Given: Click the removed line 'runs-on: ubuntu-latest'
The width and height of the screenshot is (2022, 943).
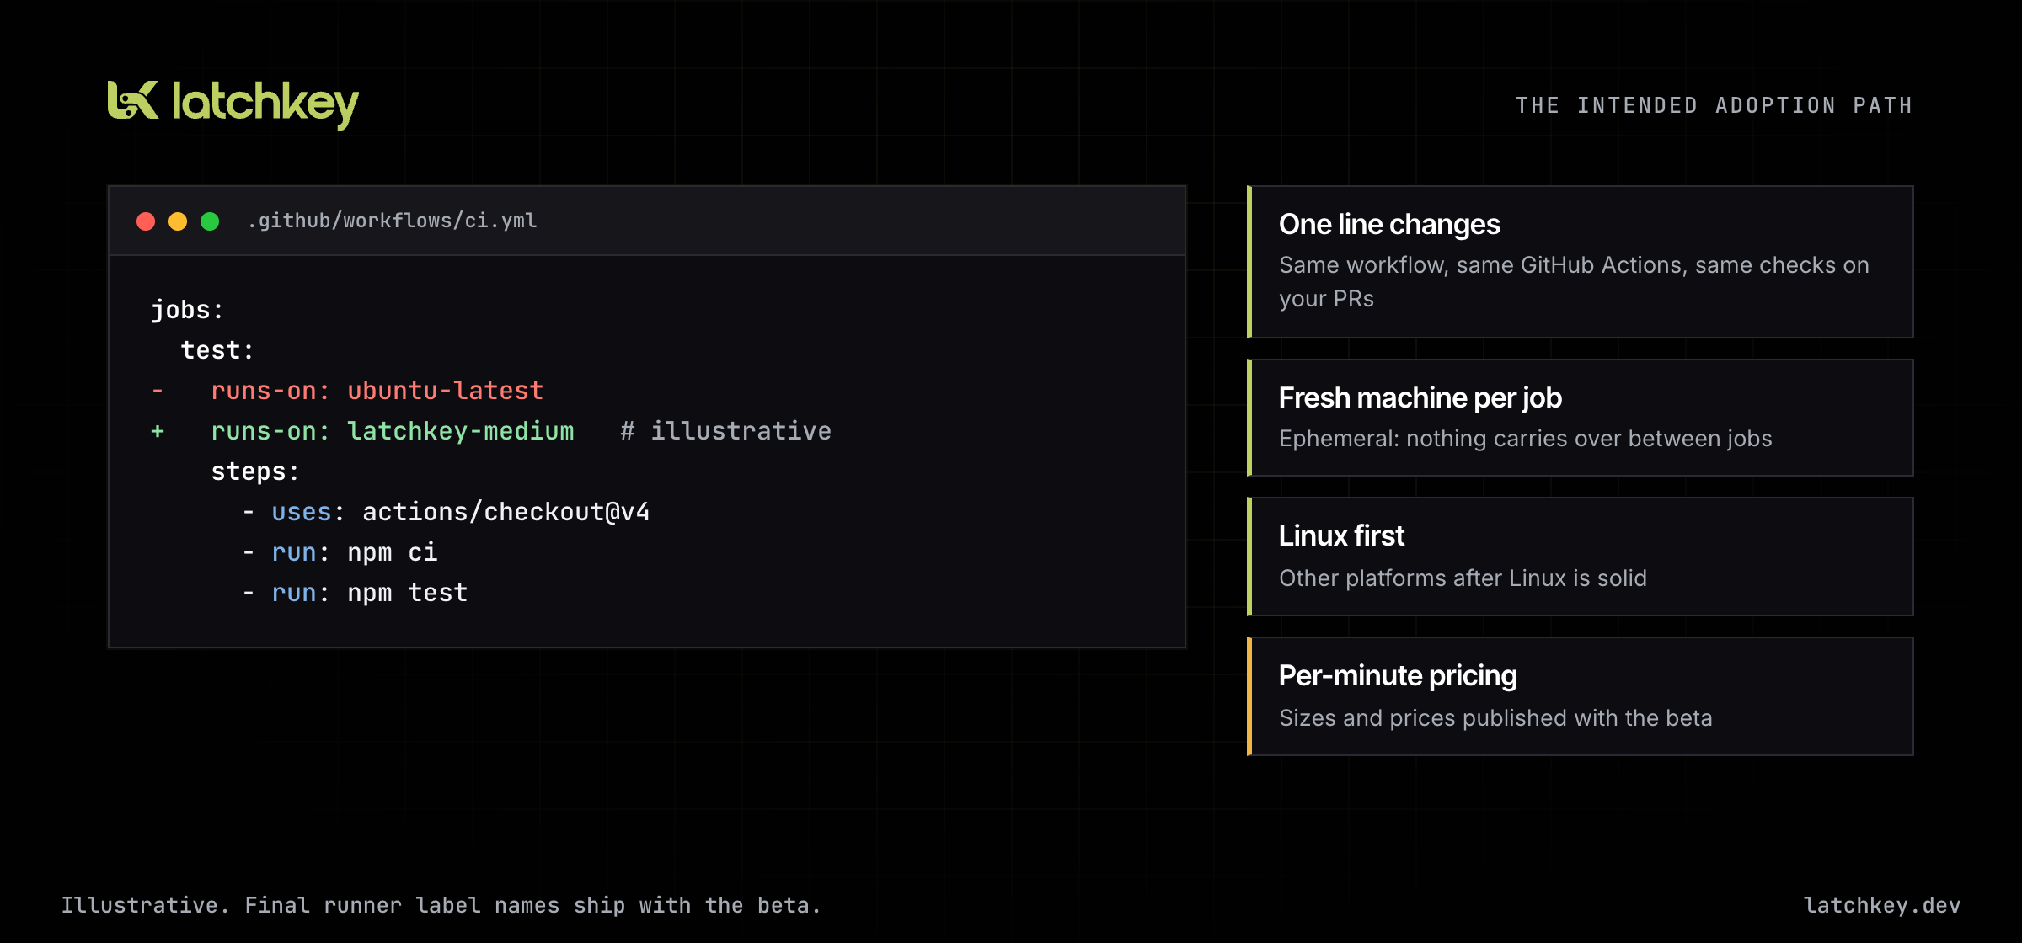Looking at the screenshot, I should click(x=377, y=391).
